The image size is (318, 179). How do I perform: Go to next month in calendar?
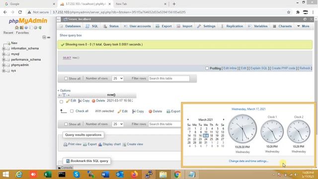[x=224, y=120]
